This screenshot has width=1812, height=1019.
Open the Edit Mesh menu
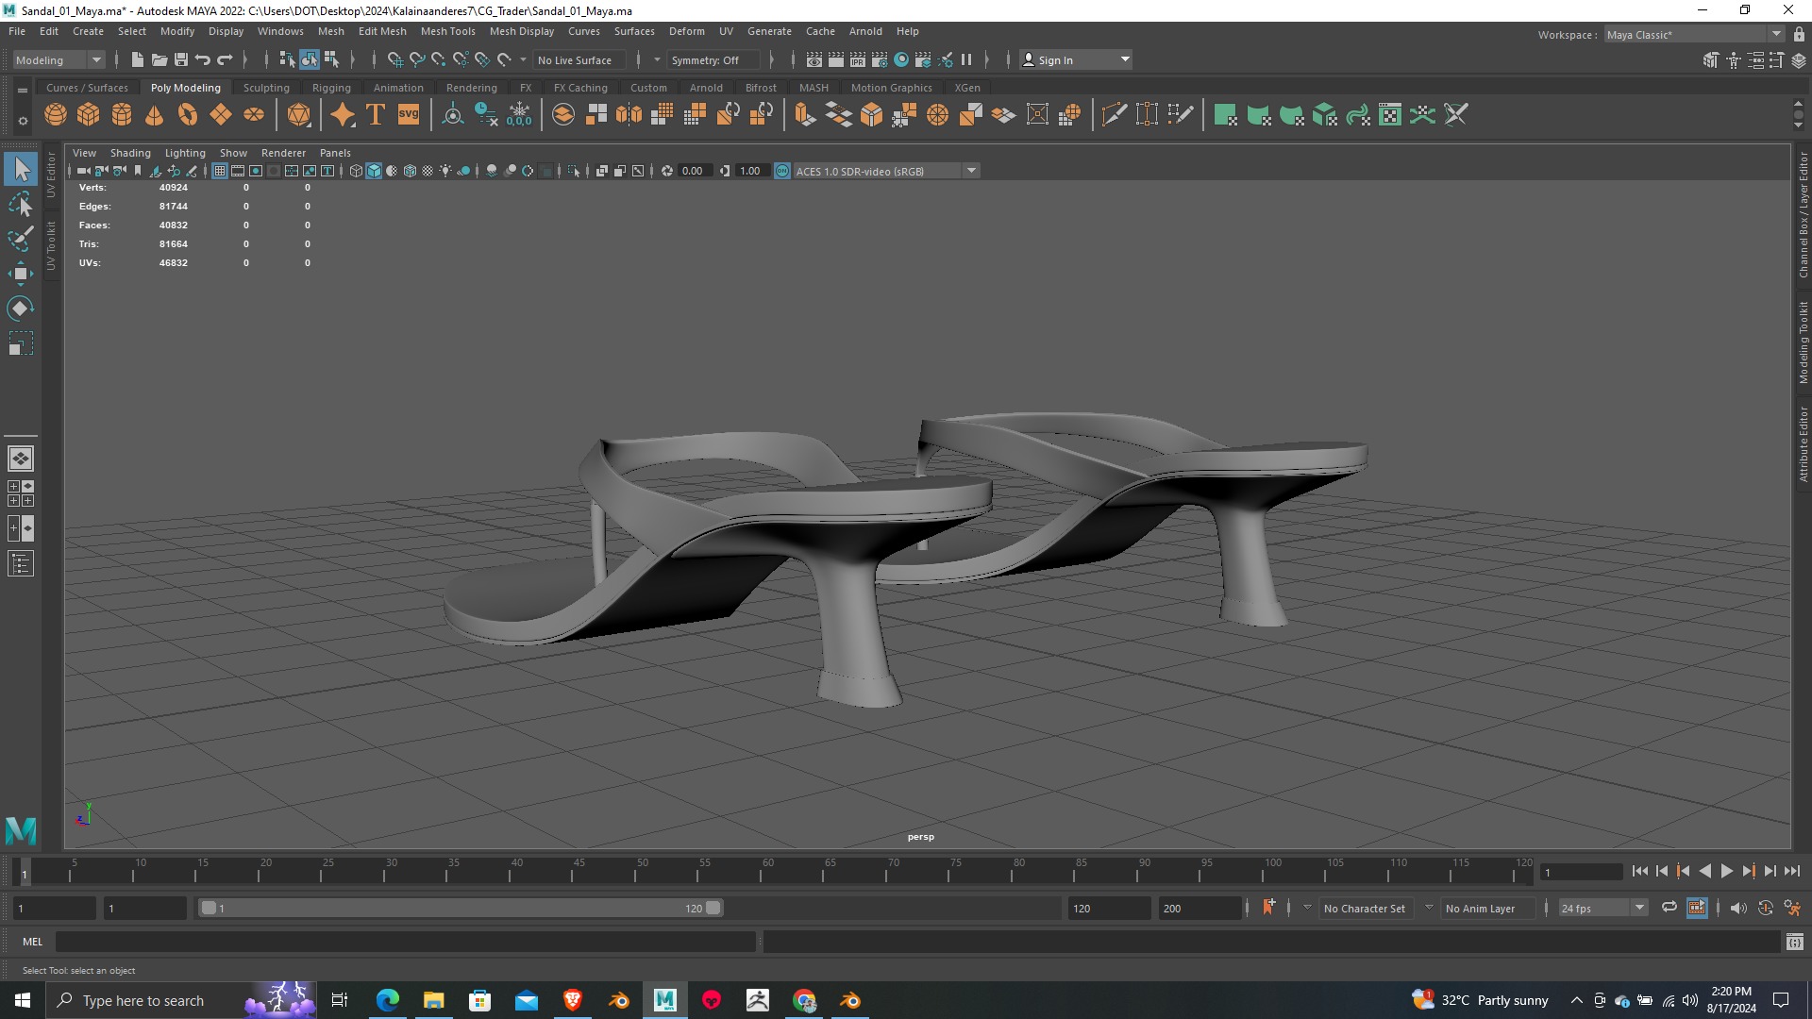382,31
